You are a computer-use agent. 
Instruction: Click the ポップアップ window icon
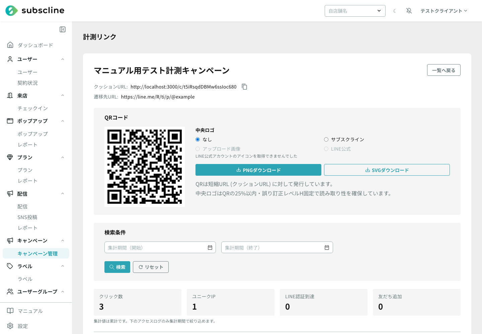(x=10, y=121)
